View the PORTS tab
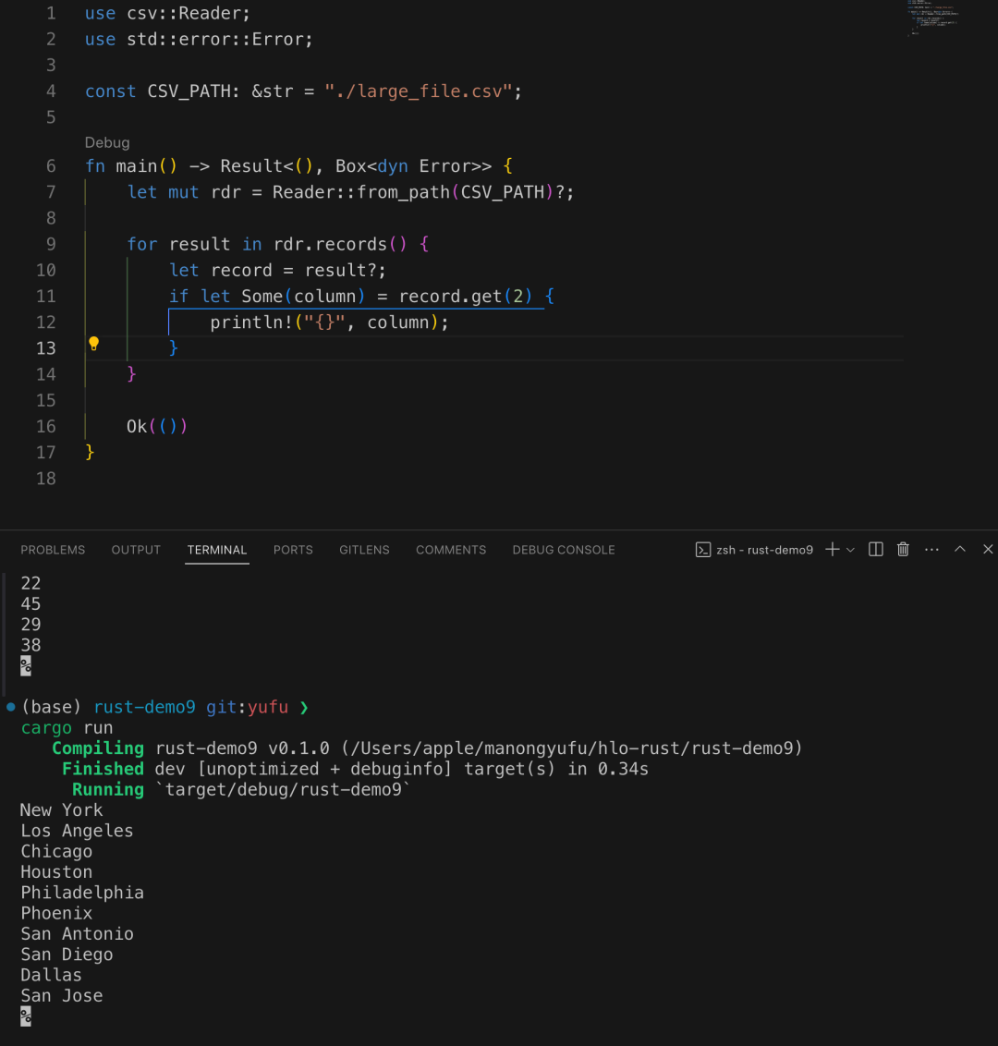 pyautogui.click(x=293, y=550)
